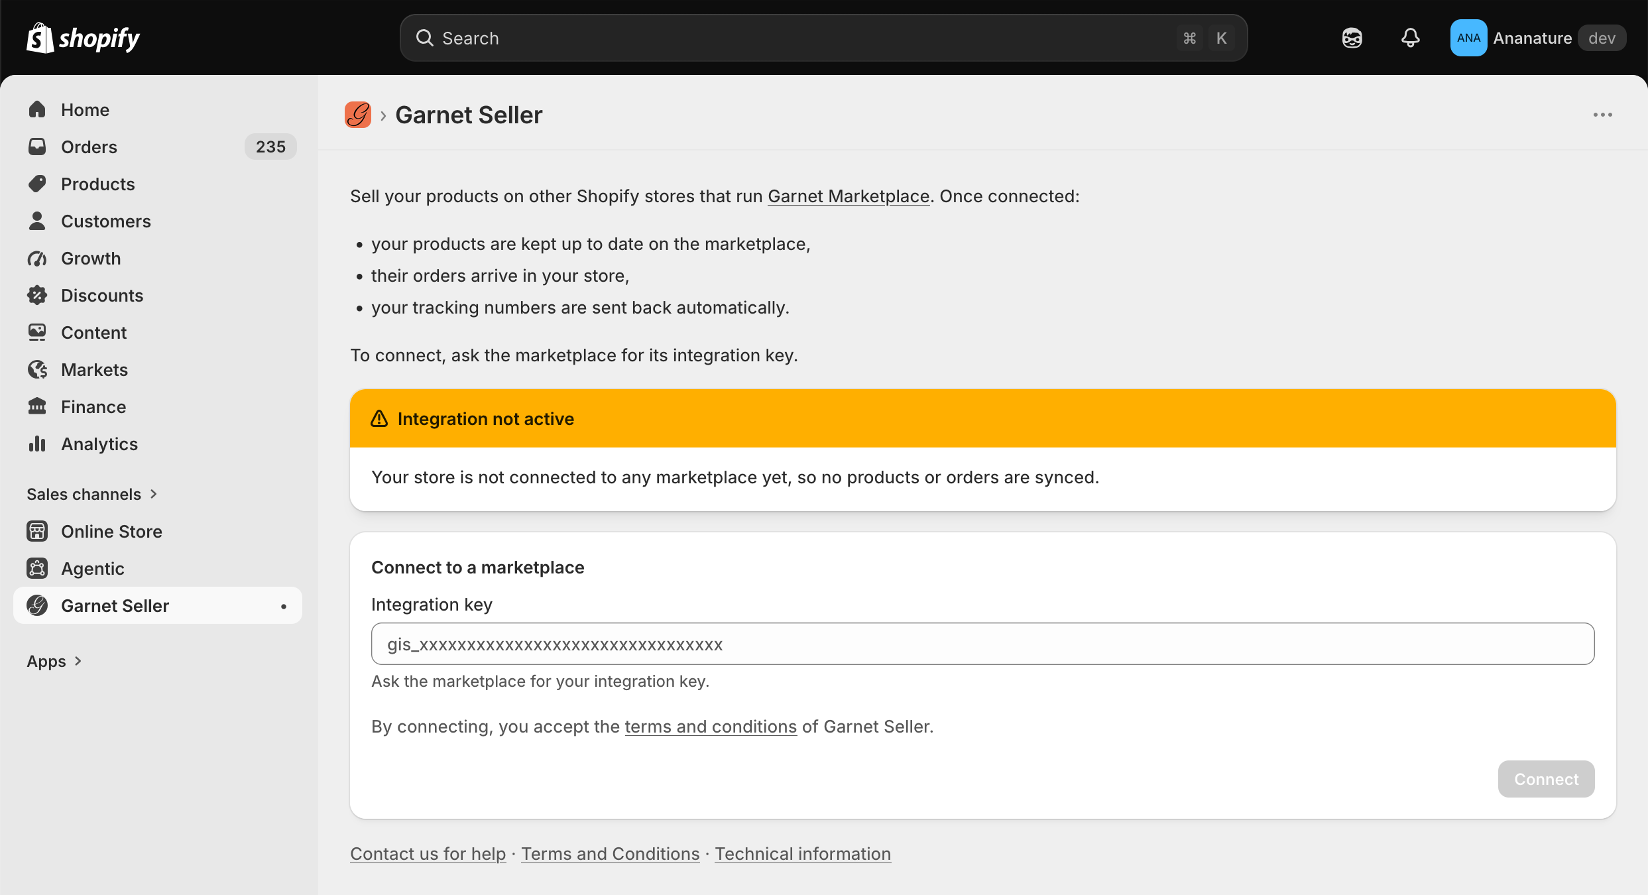Click the top Search bar
Screen dimensions: 1648x895
click(823, 38)
